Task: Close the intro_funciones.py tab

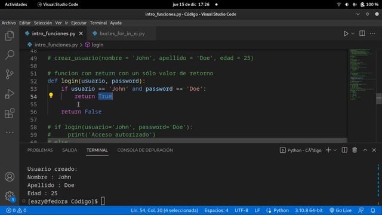Action: [81, 33]
